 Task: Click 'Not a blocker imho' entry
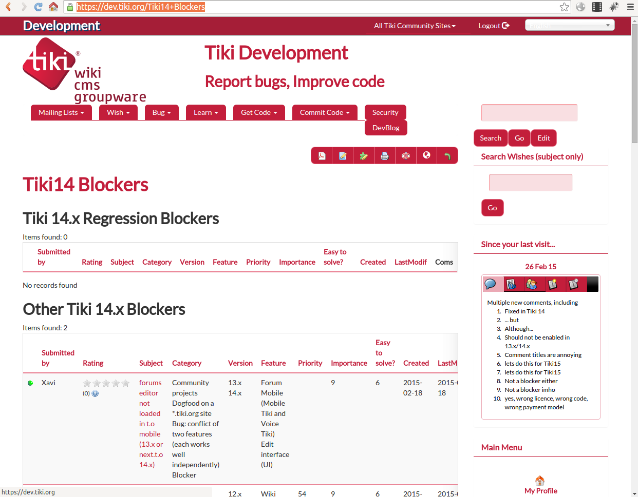[530, 390]
